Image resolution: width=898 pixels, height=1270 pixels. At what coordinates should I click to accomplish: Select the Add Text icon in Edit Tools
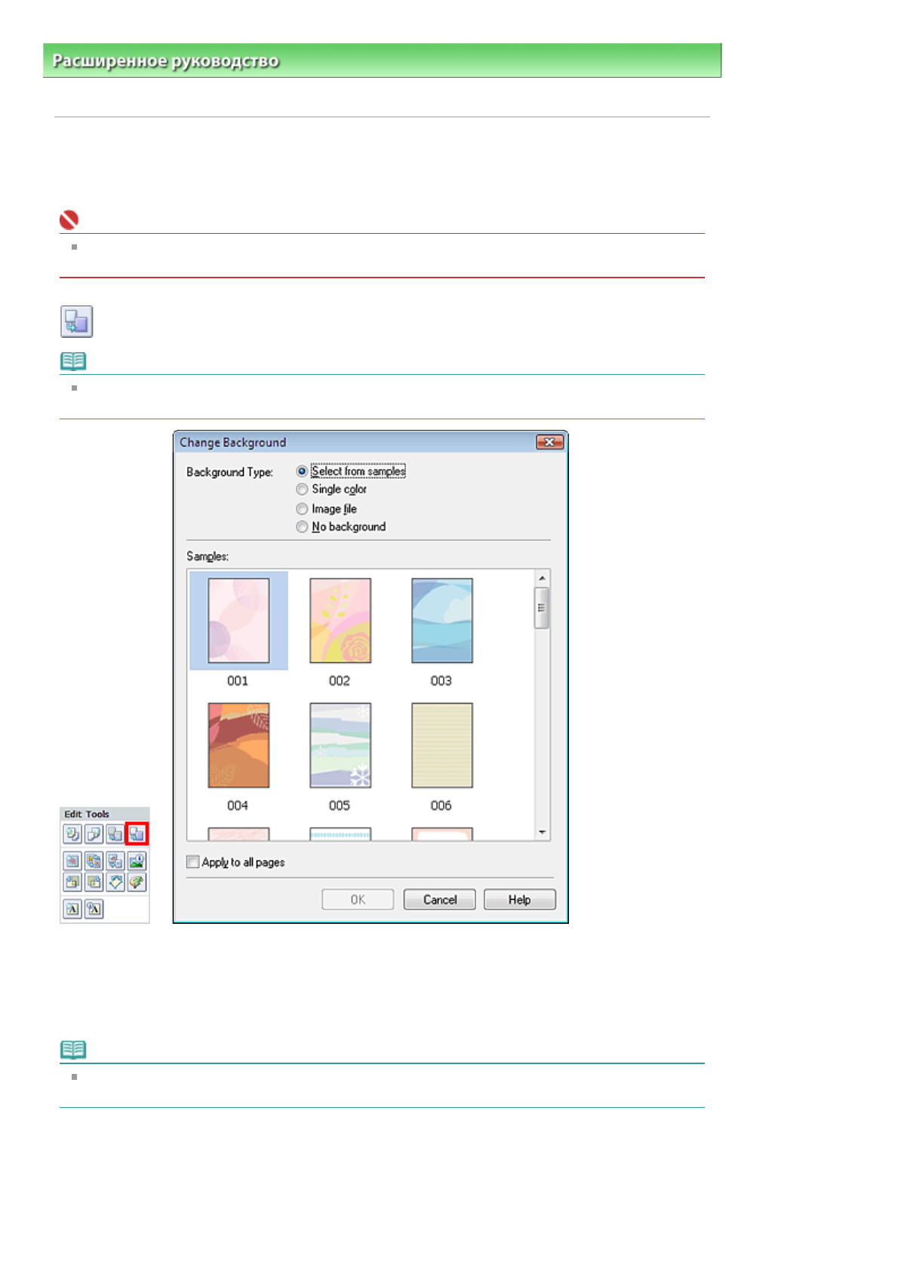pyautogui.click(x=72, y=909)
